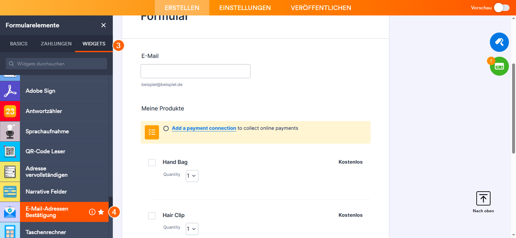View info for E-Mail-Adressen Bestätigung widget
This screenshot has width=516, height=238.
tap(92, 212)
